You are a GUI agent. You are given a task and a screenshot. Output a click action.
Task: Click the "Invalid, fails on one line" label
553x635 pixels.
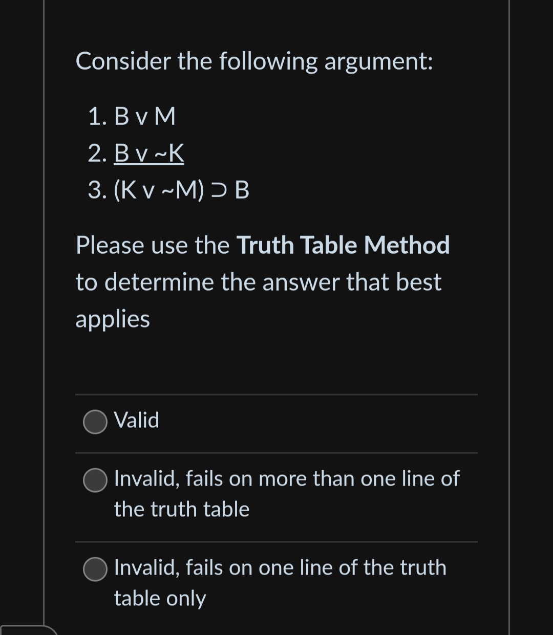(x=280, y=567)
